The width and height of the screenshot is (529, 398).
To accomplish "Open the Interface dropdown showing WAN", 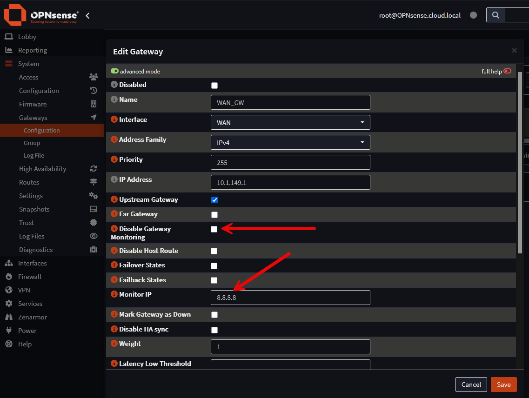I will tap(290, 122).
